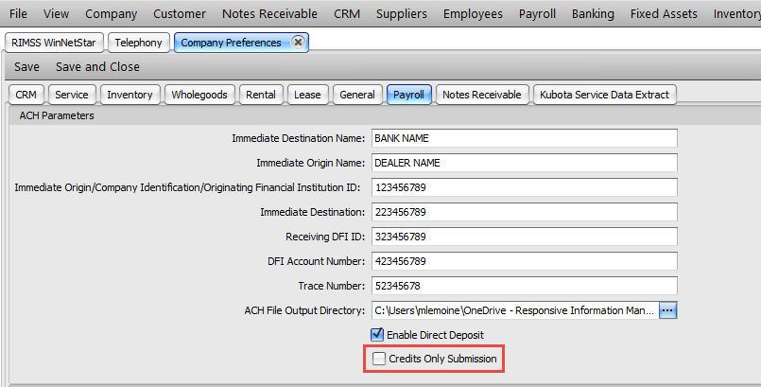Open the Lease preferences tab
761x387 pixels.
pyautogui.click(x=307, y=95)
